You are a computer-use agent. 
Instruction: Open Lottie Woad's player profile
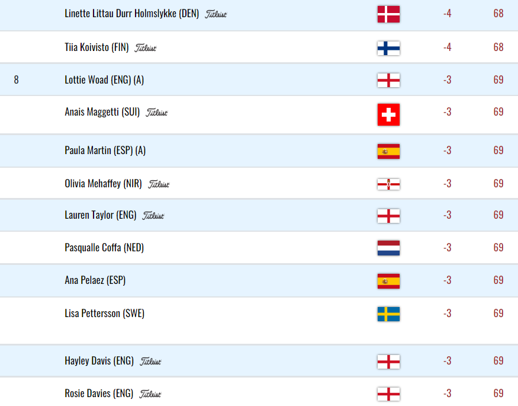pos(104,80)
